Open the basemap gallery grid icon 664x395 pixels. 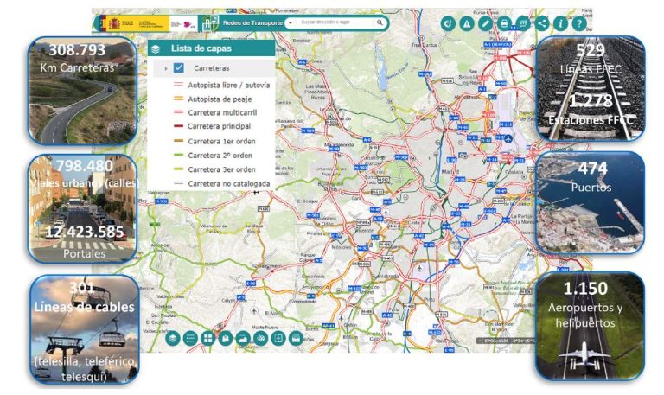pyautogui.click(x=207, y=338)
